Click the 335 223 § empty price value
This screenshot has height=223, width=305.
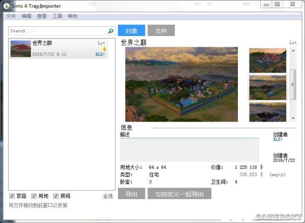point(251,174)
